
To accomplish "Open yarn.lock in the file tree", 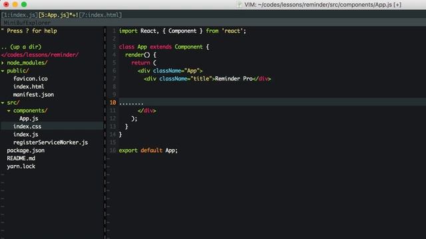I will pos(21,167).
